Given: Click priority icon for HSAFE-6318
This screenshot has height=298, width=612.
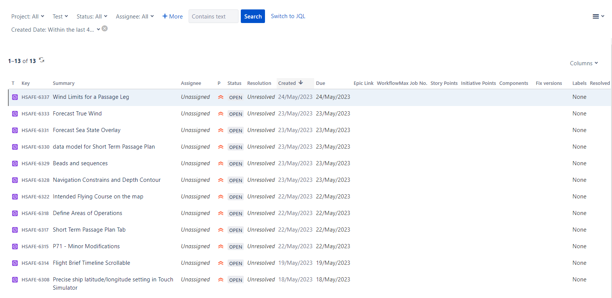Looking at the screenshot, I should (221, 213).
